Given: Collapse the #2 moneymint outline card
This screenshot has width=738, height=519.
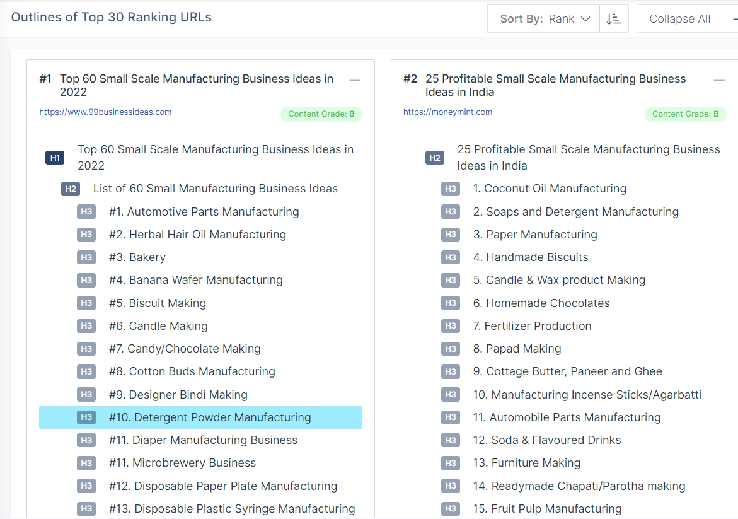Looking at the screenshot, I should point(719,80).
